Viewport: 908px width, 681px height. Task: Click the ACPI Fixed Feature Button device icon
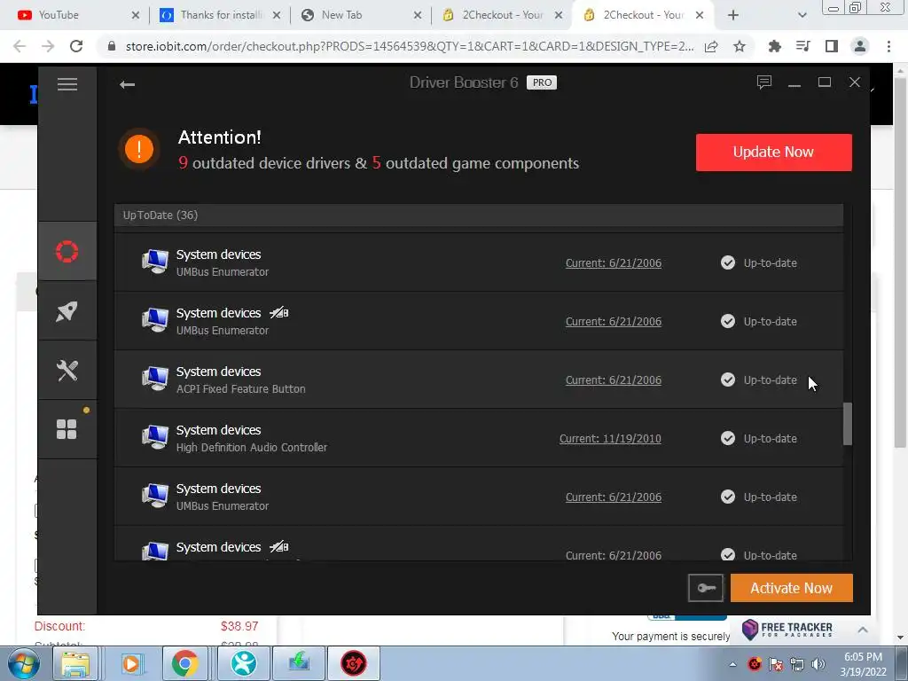click(x=155, y=379)
